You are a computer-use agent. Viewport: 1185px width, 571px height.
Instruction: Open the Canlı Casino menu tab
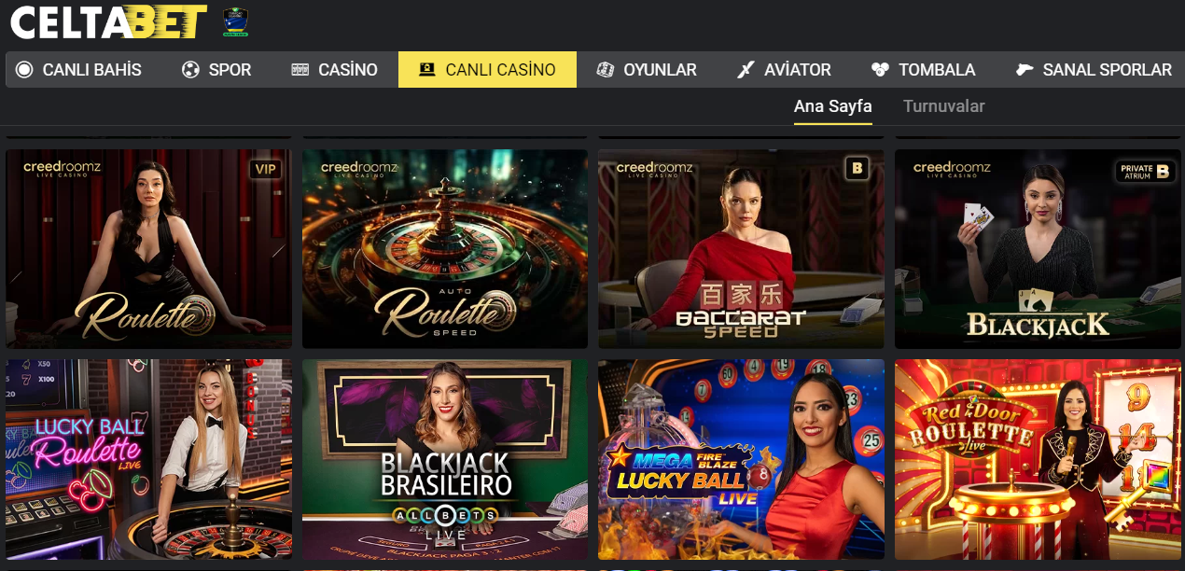[487, 70]
